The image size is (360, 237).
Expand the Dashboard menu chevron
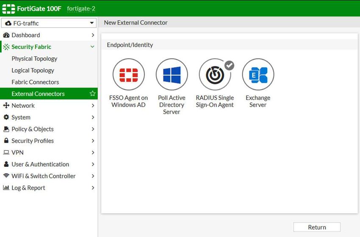coord(93,35)
